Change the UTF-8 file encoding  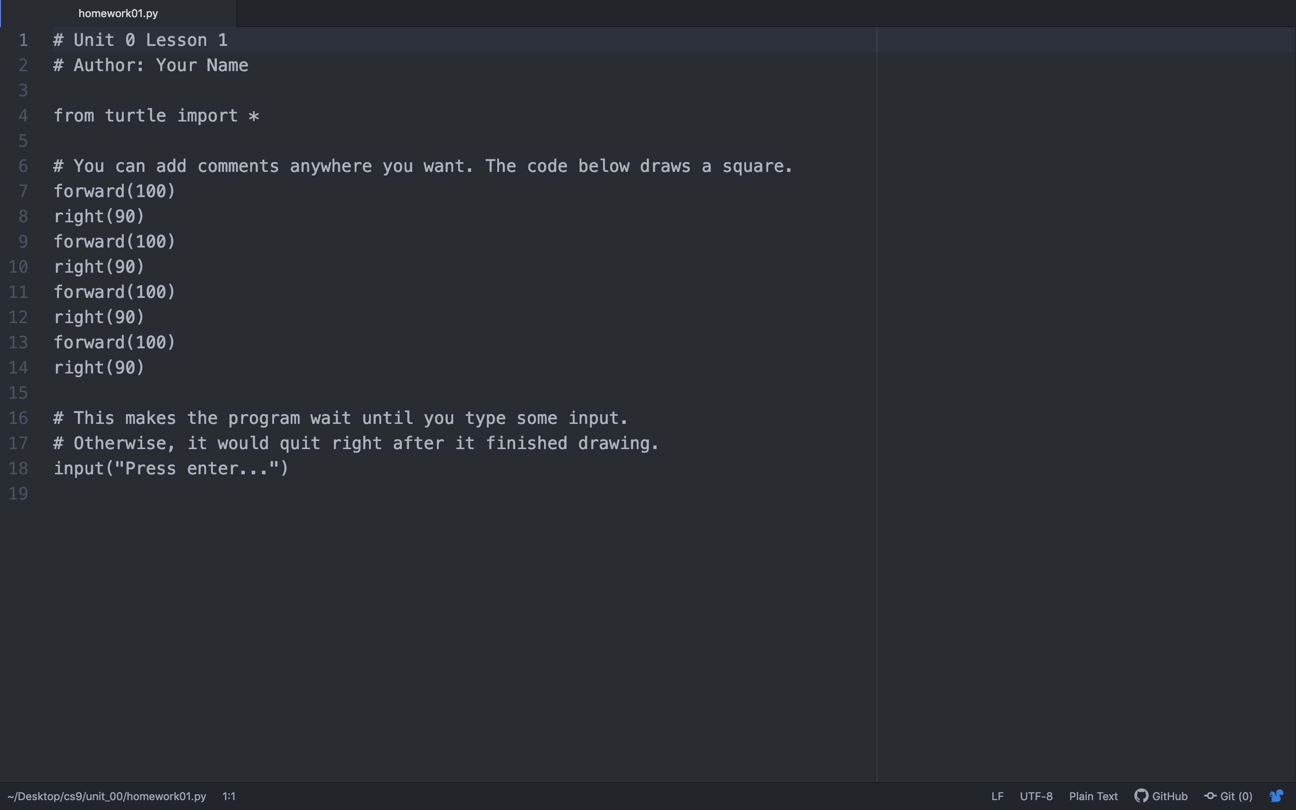[1036, 796]
